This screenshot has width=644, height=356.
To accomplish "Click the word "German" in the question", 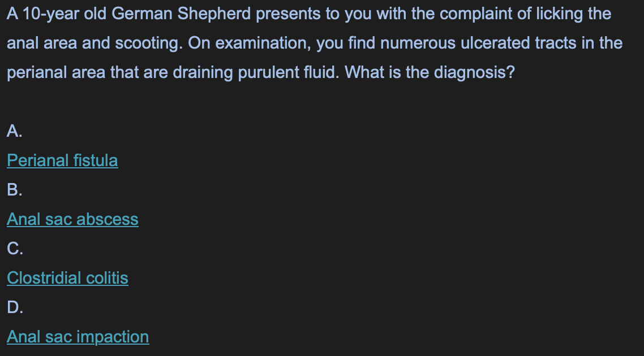I will pyautogui.click(x=142, y=14).
